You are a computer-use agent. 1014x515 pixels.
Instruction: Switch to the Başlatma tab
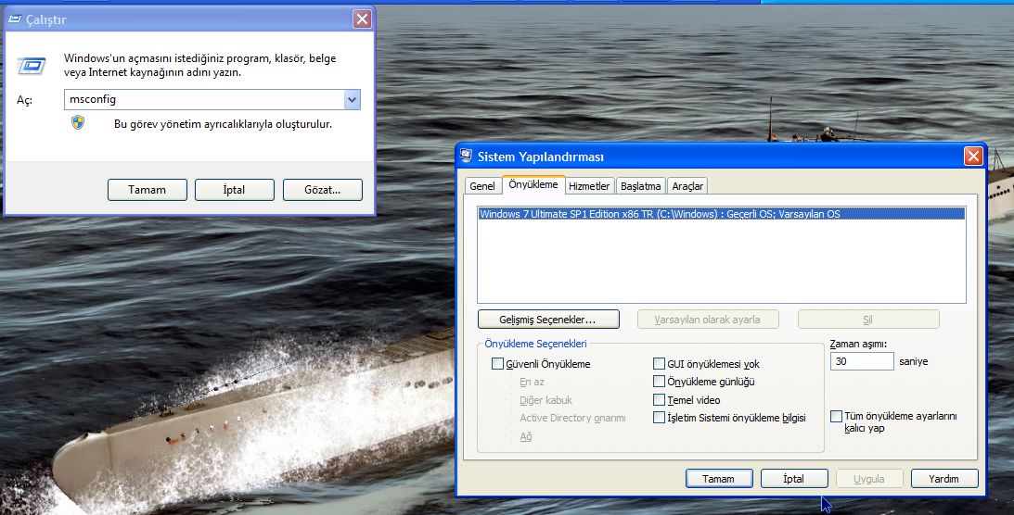pyautogui.click(x=641, y=186)
